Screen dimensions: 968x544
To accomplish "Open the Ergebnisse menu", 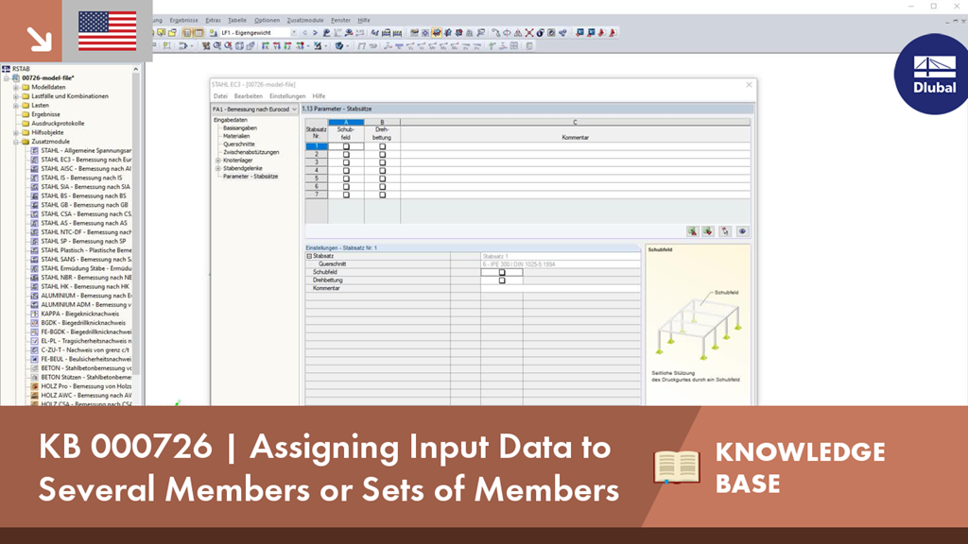I will pos(184,21).
